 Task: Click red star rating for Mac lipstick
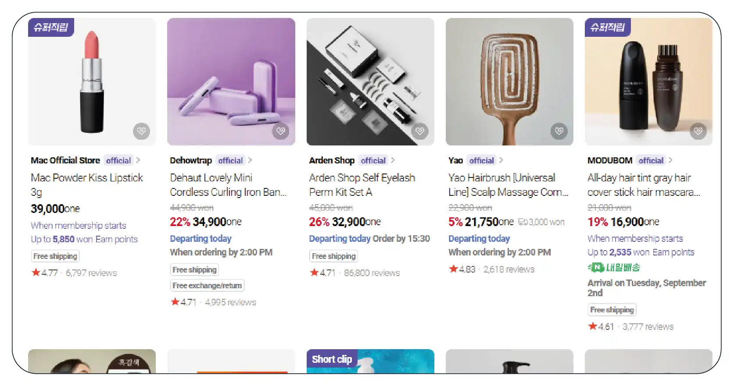36,273
